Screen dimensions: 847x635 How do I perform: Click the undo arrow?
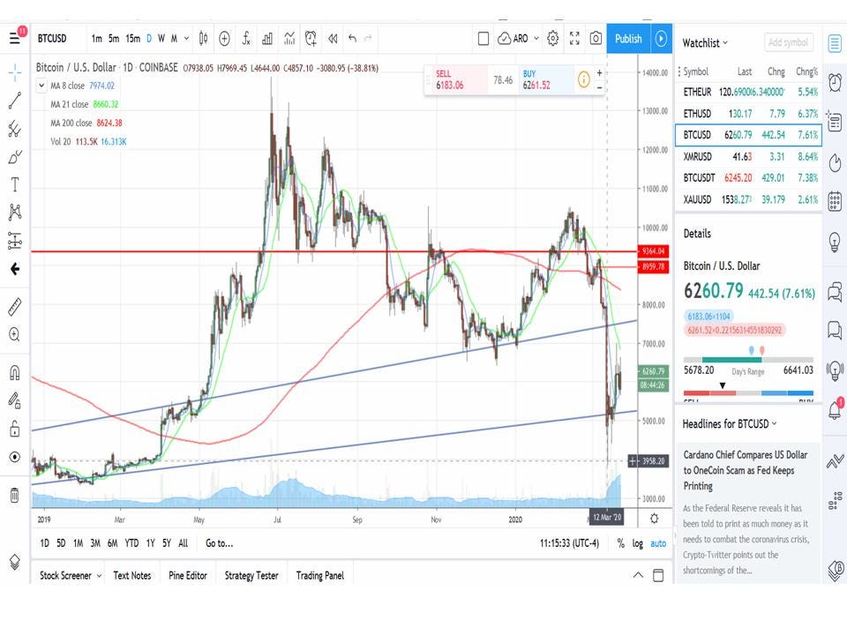pos(352,38)
